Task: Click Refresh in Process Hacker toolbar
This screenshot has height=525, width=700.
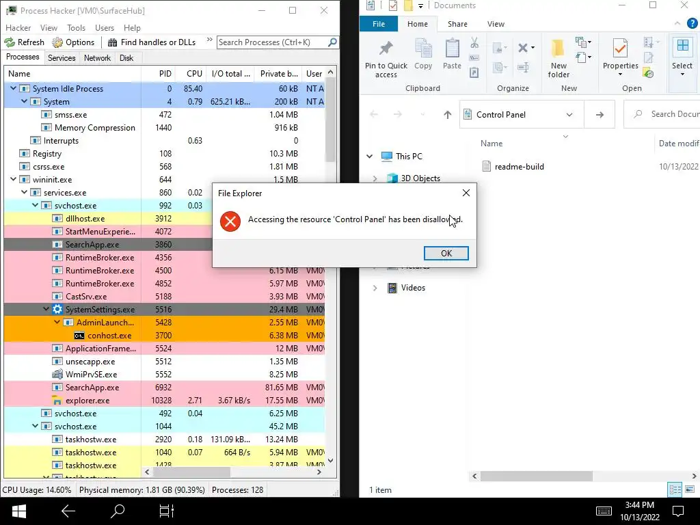Action: point(25,42)
